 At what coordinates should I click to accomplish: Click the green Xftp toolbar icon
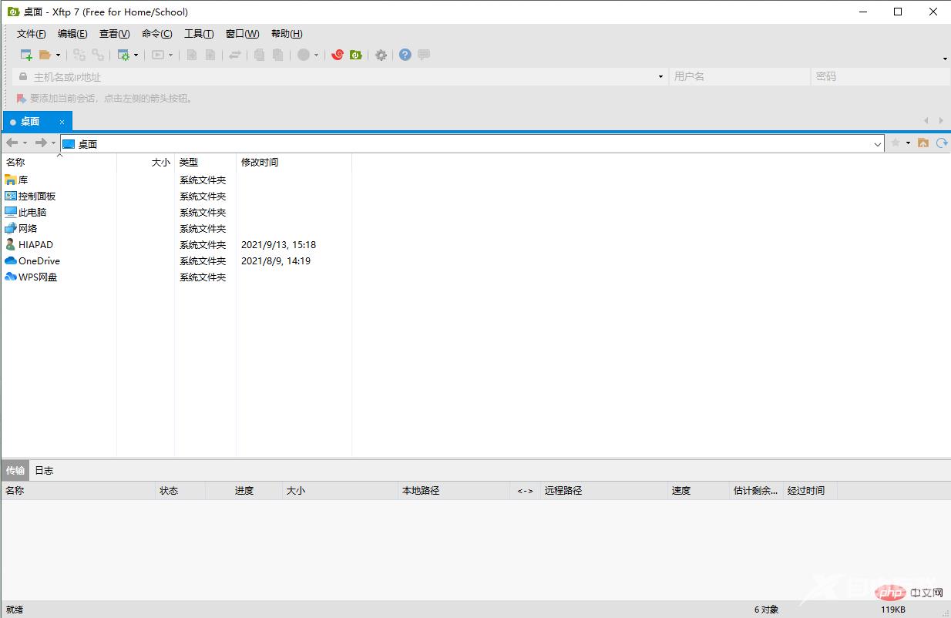pyautogui.click(x=355, y=55)
